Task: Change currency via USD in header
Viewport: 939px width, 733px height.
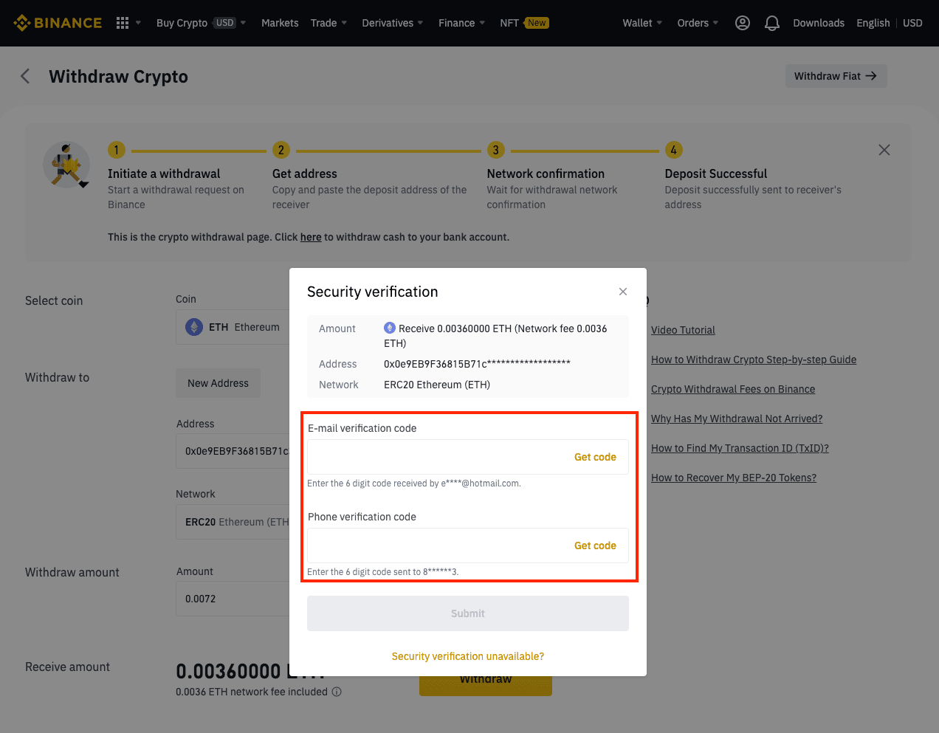Action: coord(913,23)
